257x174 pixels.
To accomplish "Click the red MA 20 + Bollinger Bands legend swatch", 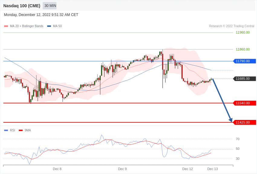I will (6, 26).
